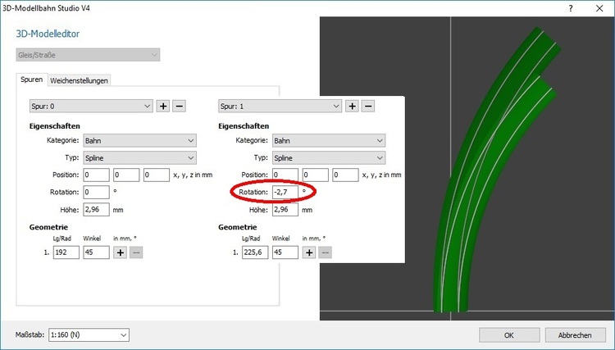Add a new track next to Spur: 0
Viewport: 615px width, 350px height.
pyautogui.click(x=163, y=106)
